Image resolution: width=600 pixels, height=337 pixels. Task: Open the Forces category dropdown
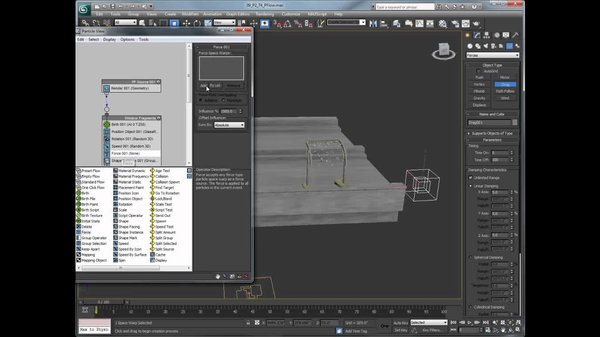pyautogui.click(x=493, y=55)
